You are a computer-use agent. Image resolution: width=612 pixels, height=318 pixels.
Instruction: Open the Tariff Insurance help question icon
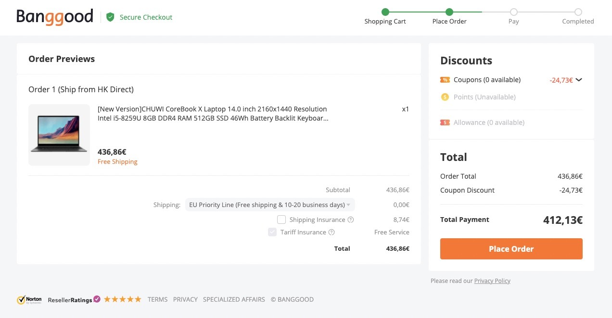pyautogui.click(x=331, y=232)
